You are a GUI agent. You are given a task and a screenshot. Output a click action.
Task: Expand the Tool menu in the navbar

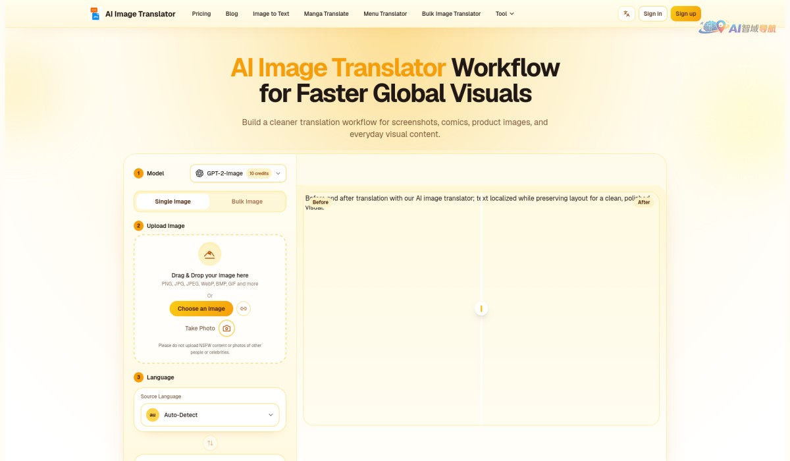pos(505,14)
